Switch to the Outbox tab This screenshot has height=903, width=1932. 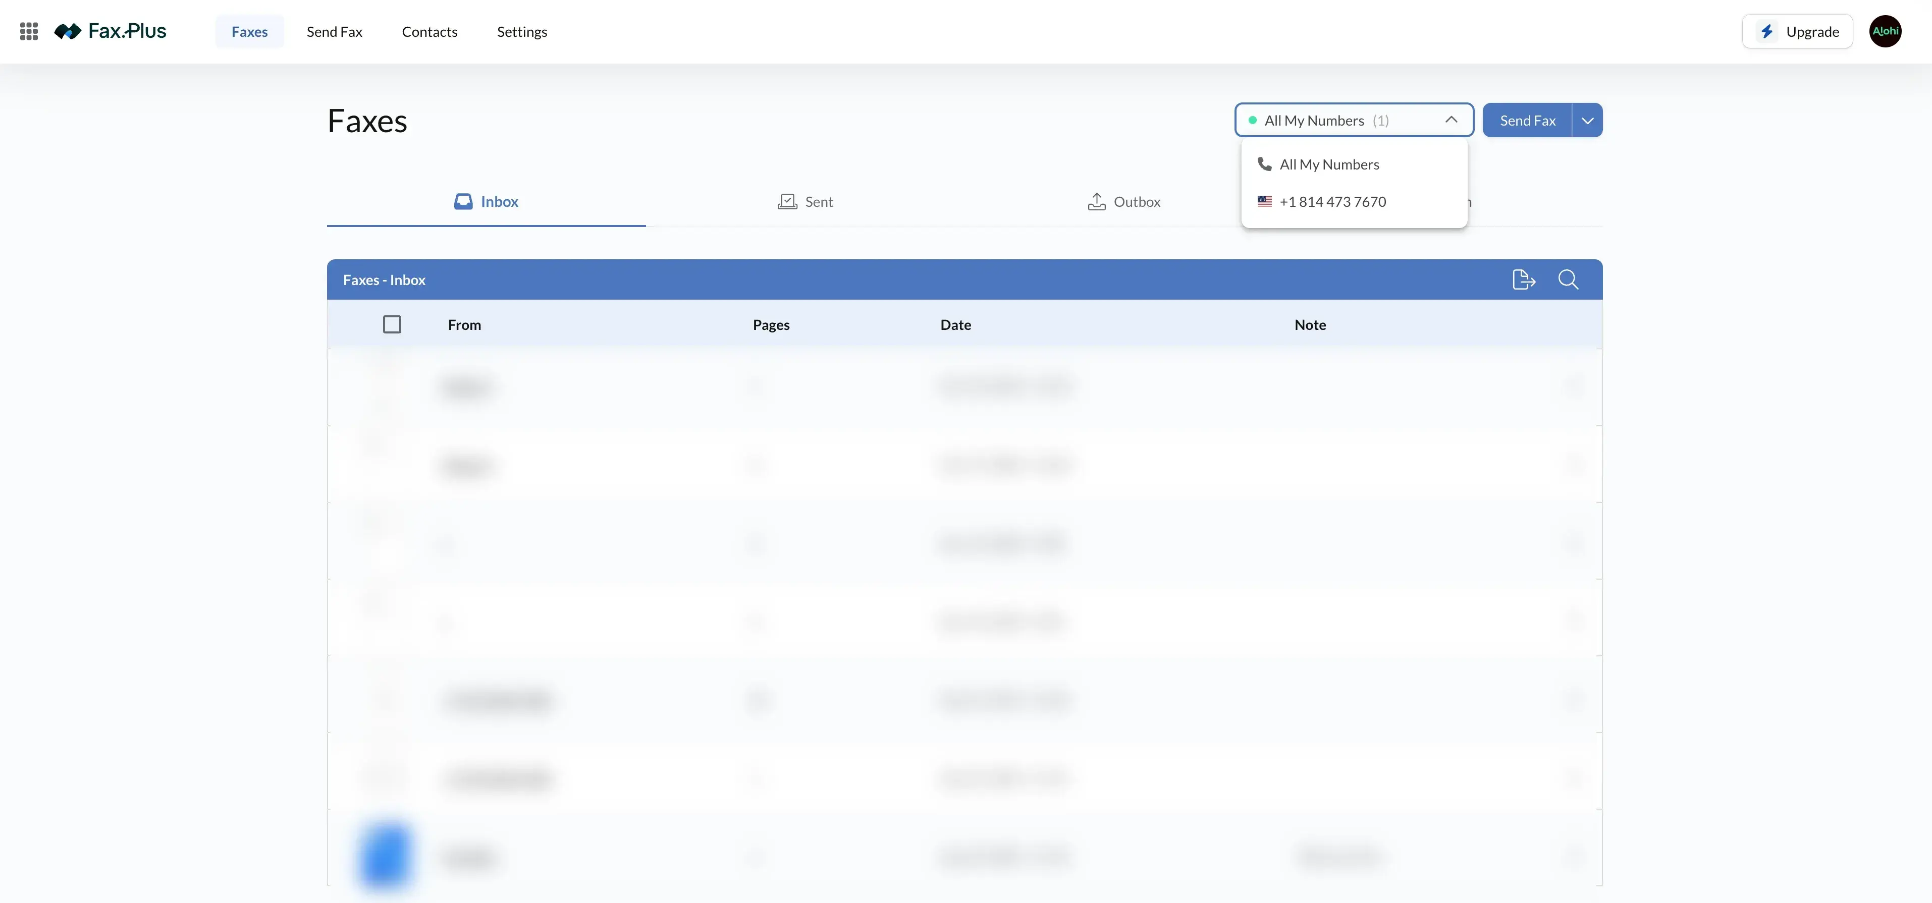coord(1123,202)
